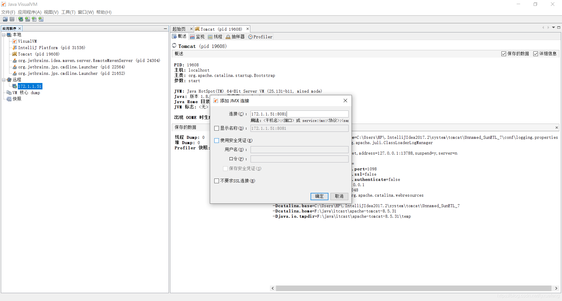The width and height of the screenshot is (562, 301).
Task: Uncheck 详细信息 checkbox
Action: pos(536,54)
